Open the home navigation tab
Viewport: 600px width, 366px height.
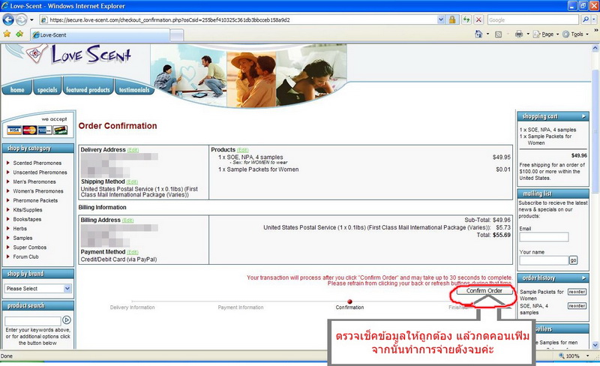(x=17, y=89)
